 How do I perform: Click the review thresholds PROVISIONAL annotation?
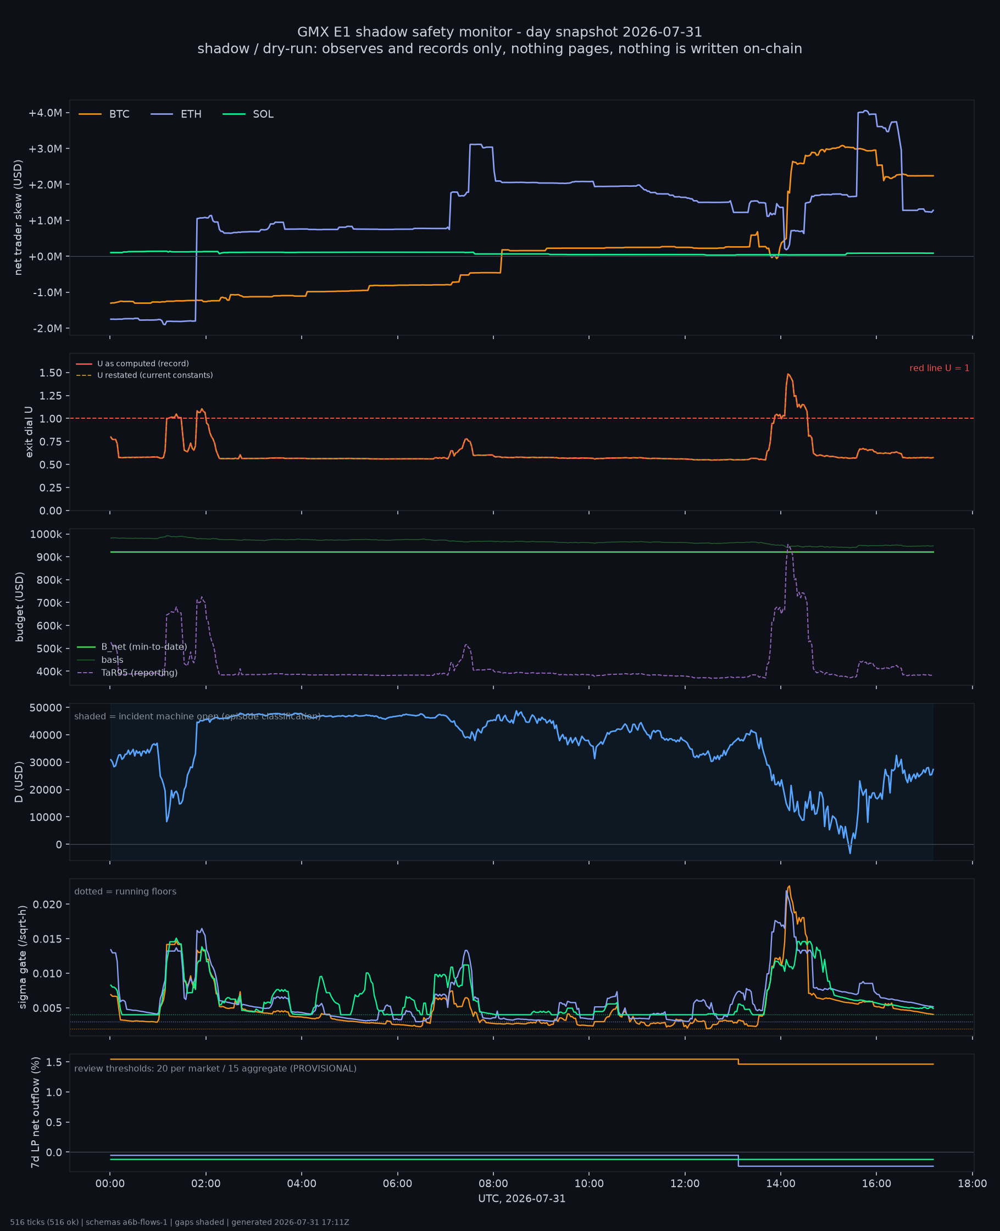click(215, 1068)
